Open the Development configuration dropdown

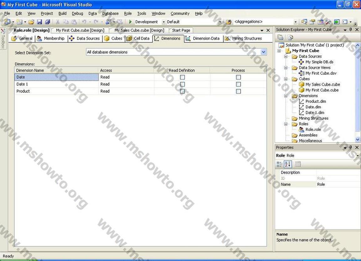[164, 22]
